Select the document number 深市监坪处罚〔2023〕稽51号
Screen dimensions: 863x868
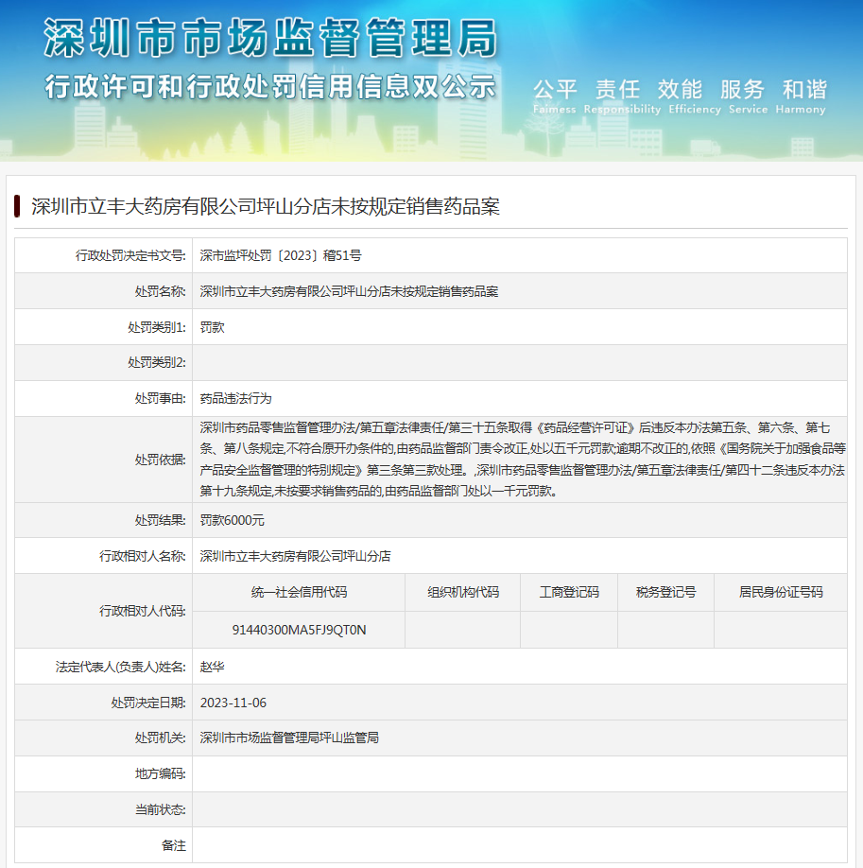281,255
